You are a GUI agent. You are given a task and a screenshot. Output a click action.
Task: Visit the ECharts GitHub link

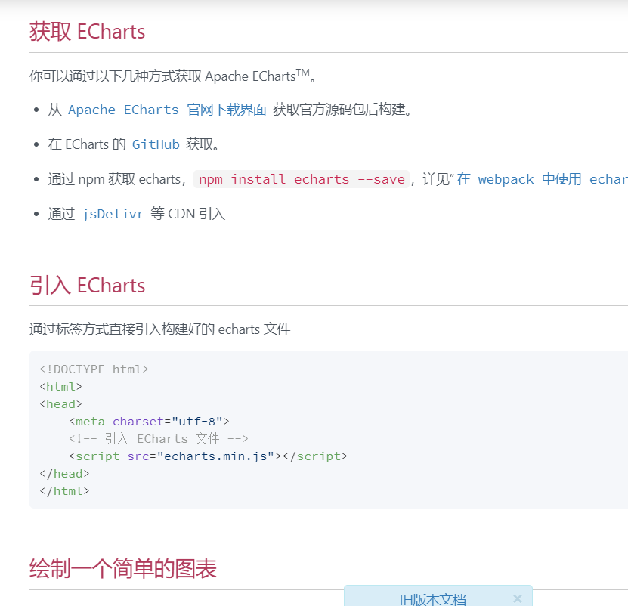pyautogui.click(x=156, y=144)
